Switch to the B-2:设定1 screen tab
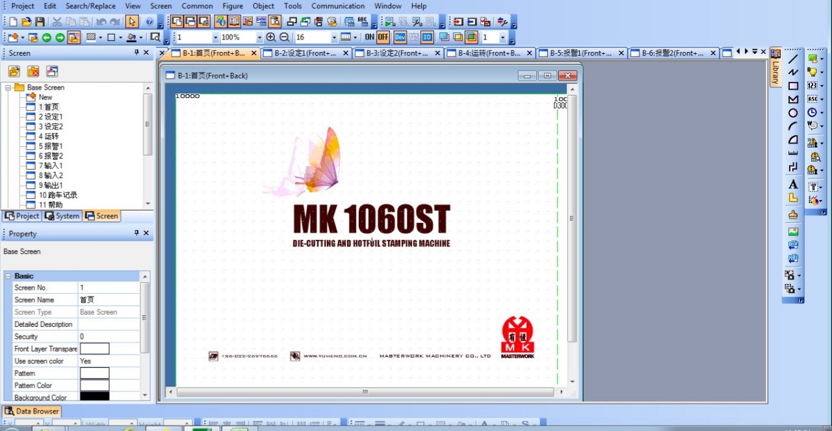 (x=305, y=53)
